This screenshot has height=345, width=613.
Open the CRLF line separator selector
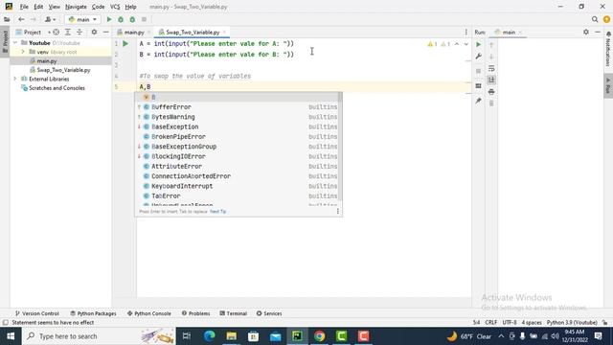click(x=491, y=323)
